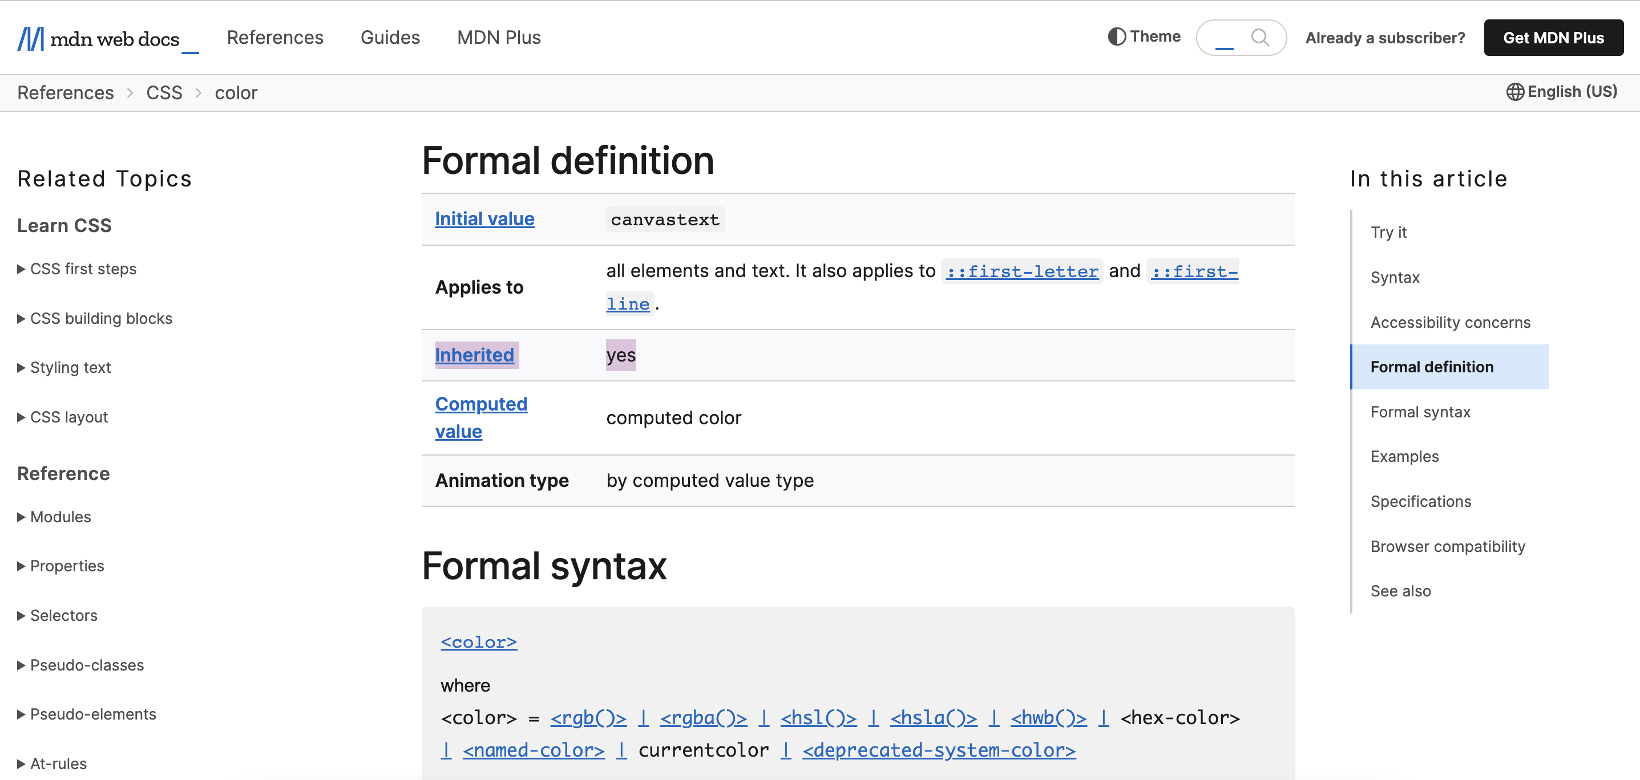The image size is (1640, 780).
Task: Click the Learn CSS sidebar heading
Action: 64,225
